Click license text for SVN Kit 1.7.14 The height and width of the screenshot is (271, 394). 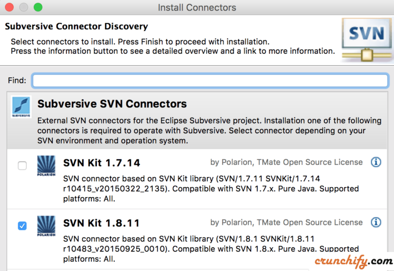[x=286, y=162]
